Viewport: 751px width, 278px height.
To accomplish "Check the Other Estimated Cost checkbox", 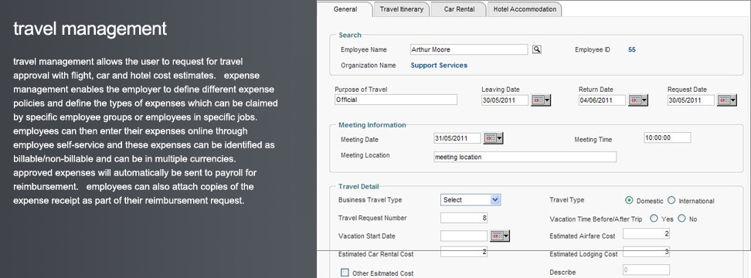I will (345, 273).
